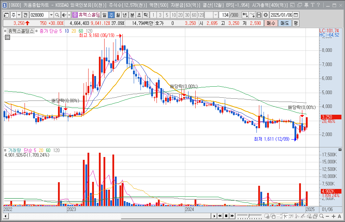Open stock search magnifier icon
Screen dimensions: 345x222
click(x=57, y=15)
